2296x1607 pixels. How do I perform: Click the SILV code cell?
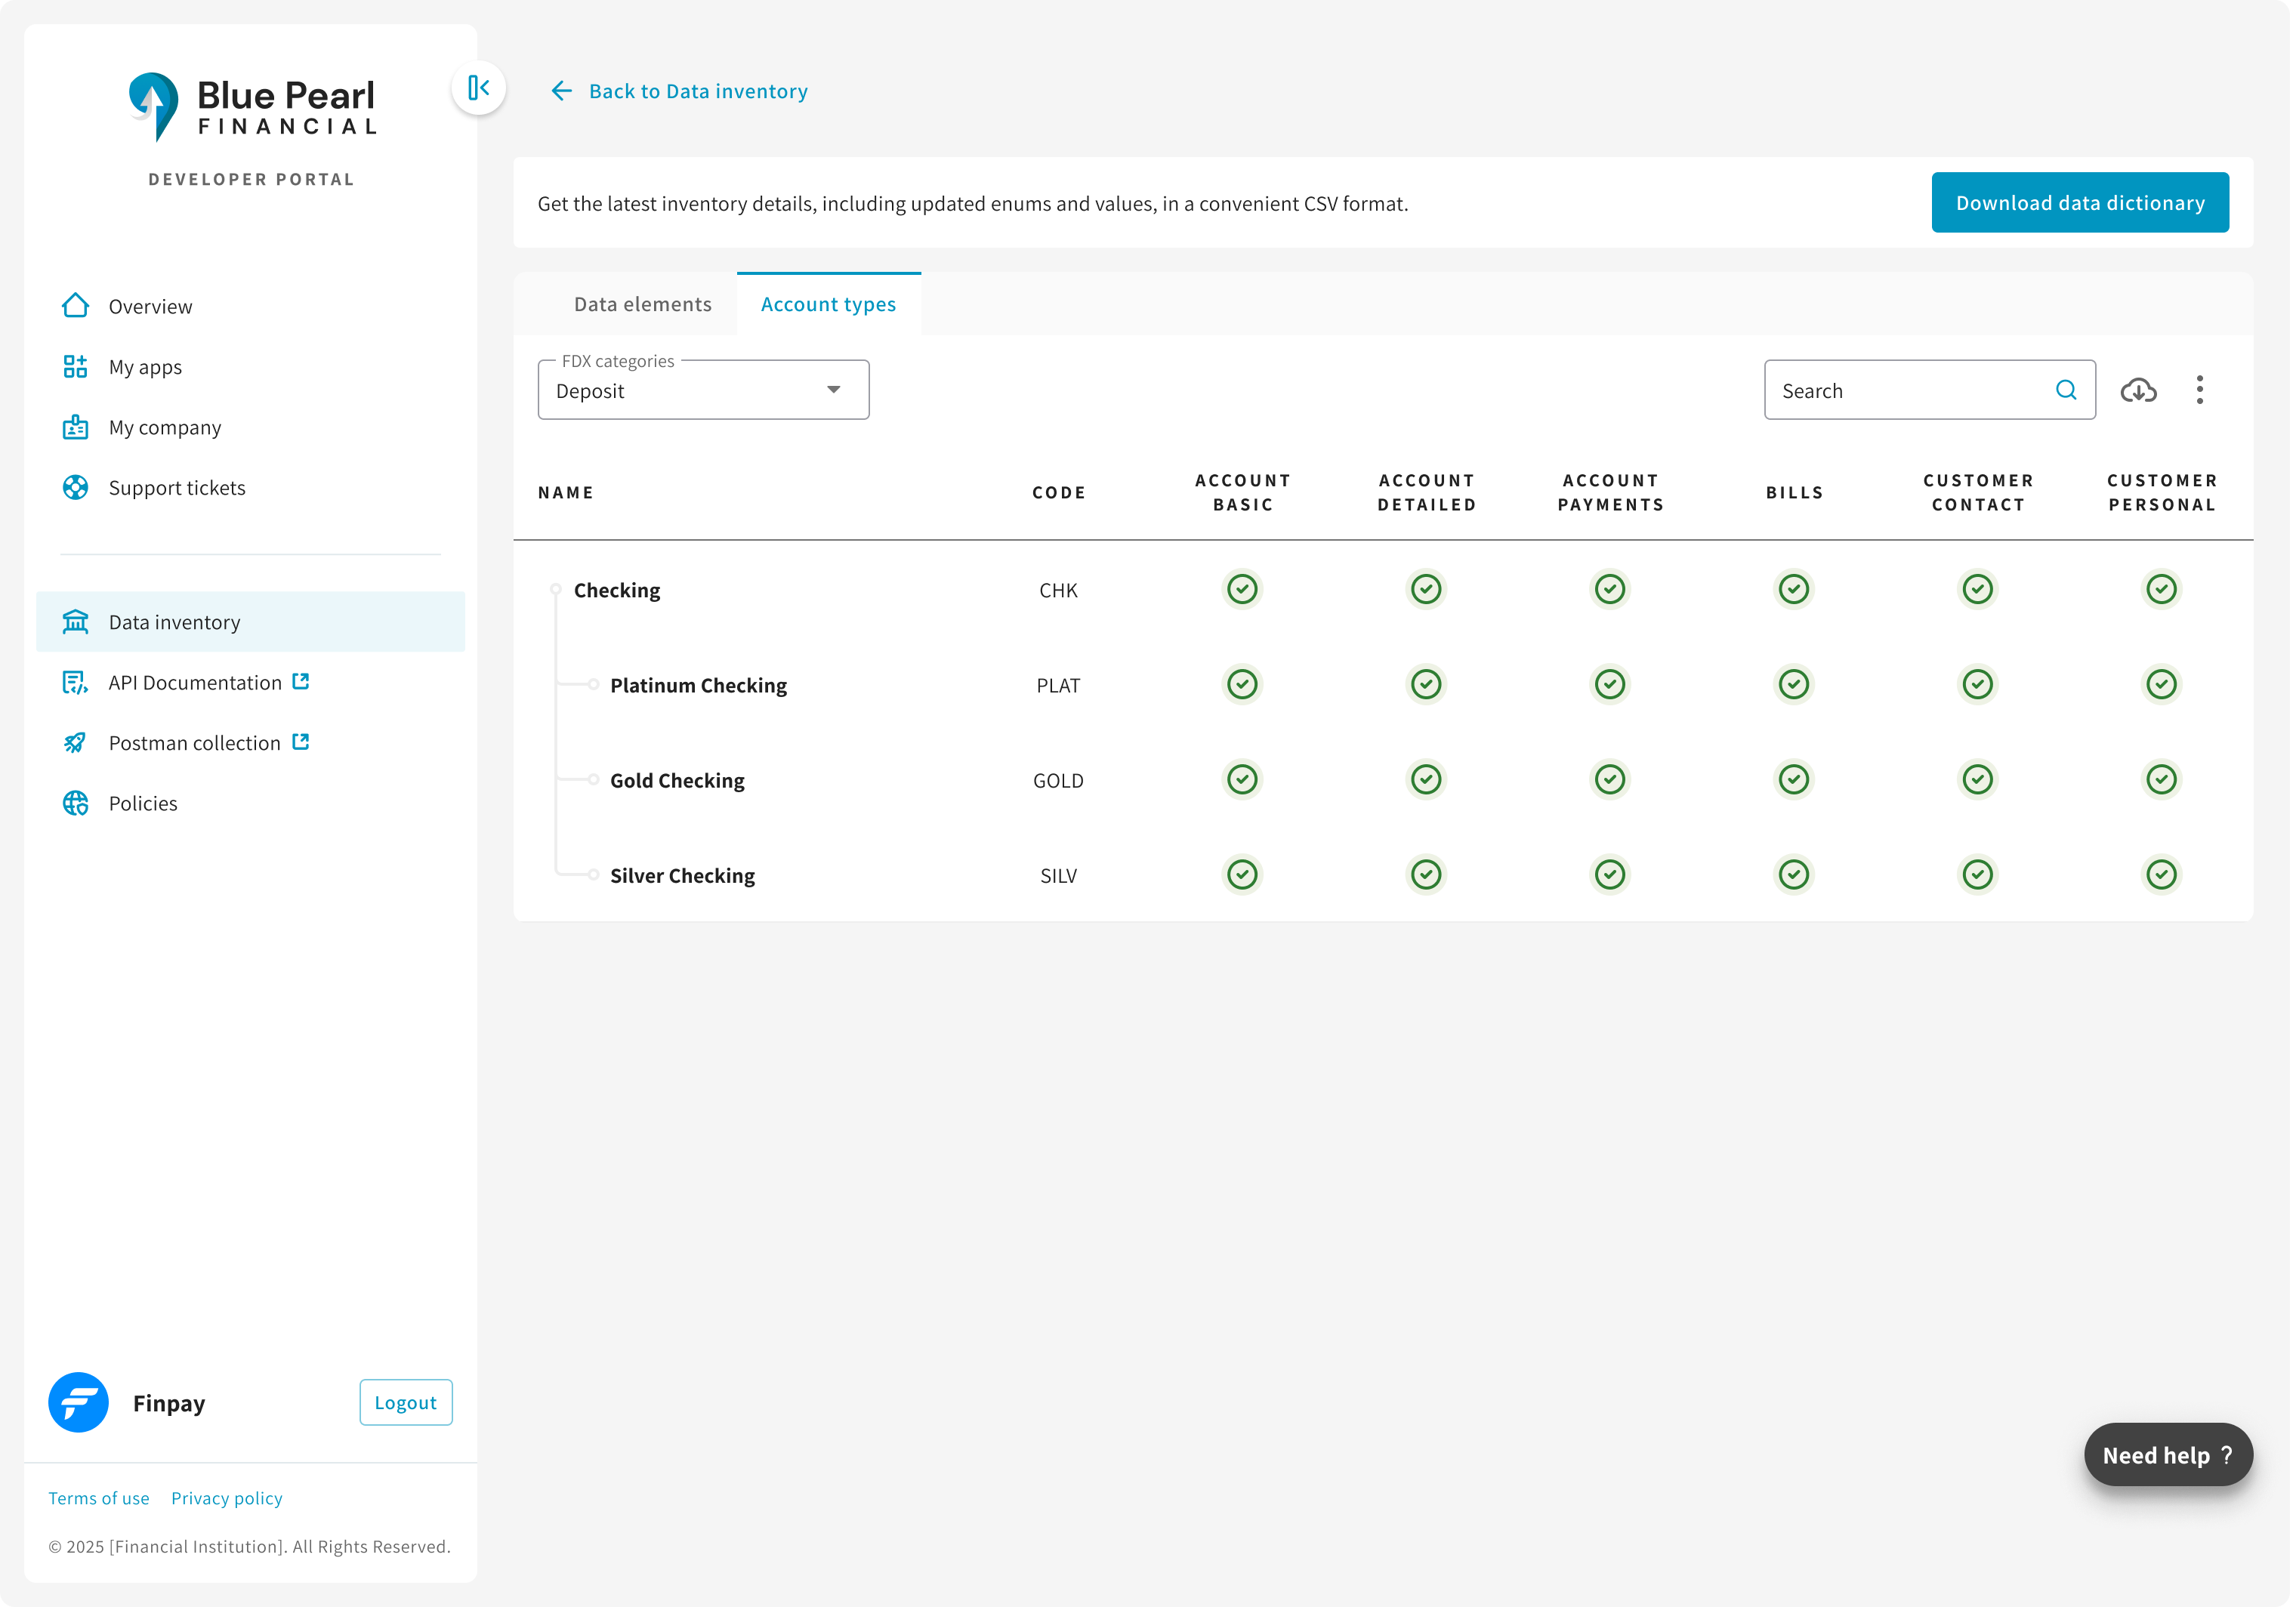pos(1058,876)
